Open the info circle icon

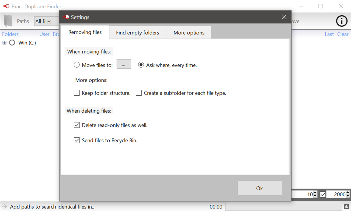tap(342, 21)
